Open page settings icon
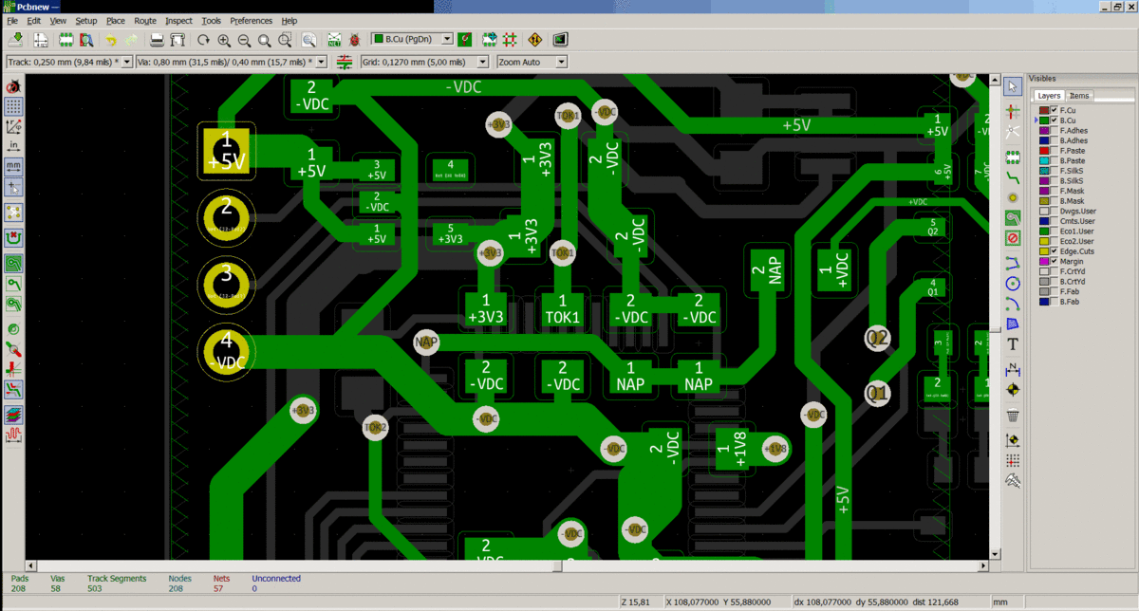Image resolution: width=1139 pixels, height=611 pixels. pyautogui.click(x=41, y=40)
